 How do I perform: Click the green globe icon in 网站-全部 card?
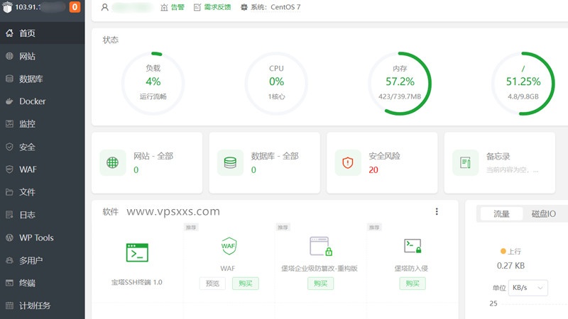113,163
